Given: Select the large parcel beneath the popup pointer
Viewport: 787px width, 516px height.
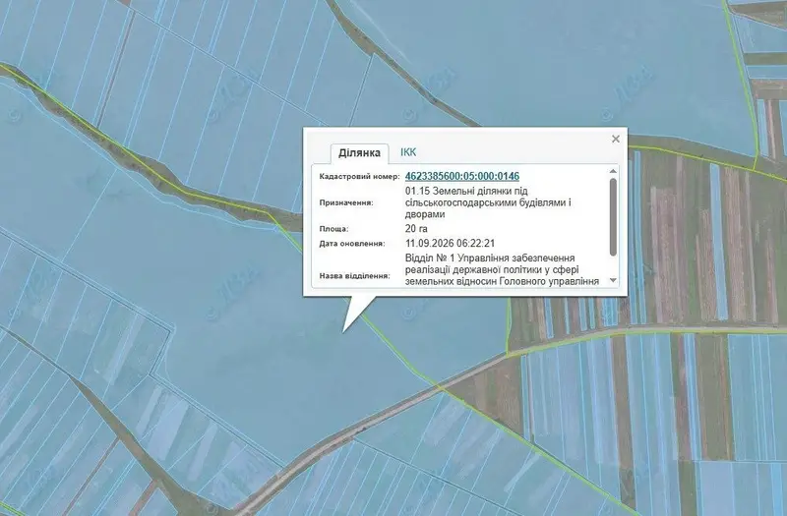Looking at the screenshot, I should point(281,351).
